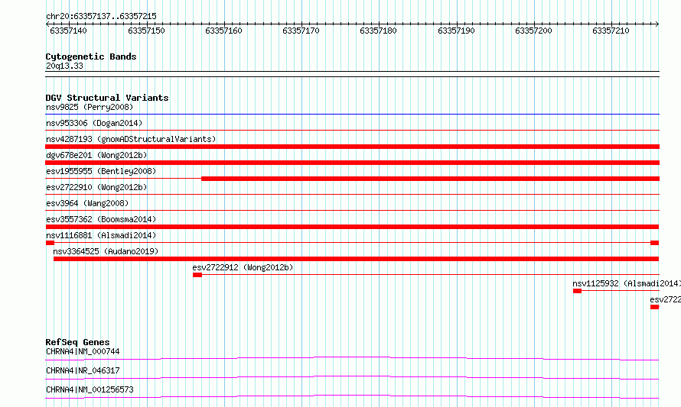Select ruler coordinate 63357160
Viewport: 681px width, 407px height.
coord(223,31)
